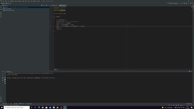Click the profiler run icon

[186, 3]
